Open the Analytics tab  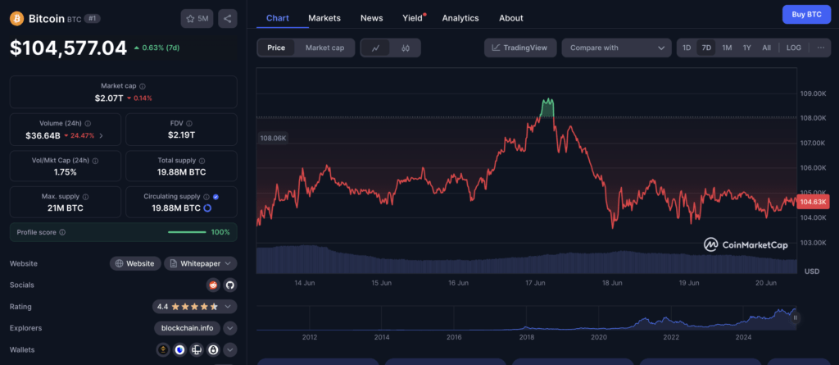tap(460, 18)
